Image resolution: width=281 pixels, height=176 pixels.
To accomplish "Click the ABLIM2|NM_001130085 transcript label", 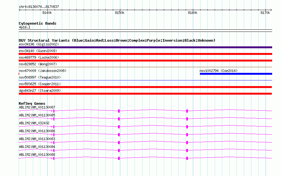I will (37, 115).
